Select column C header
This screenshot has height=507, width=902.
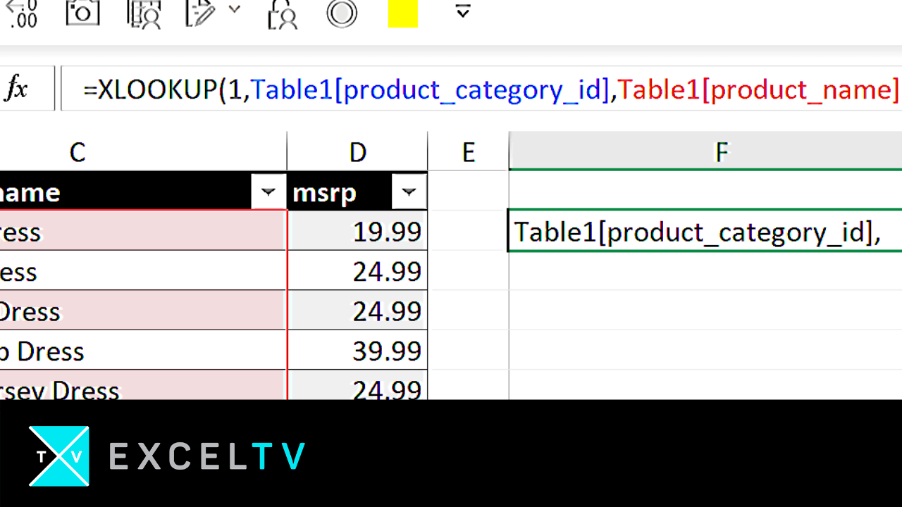coord(143,151)
